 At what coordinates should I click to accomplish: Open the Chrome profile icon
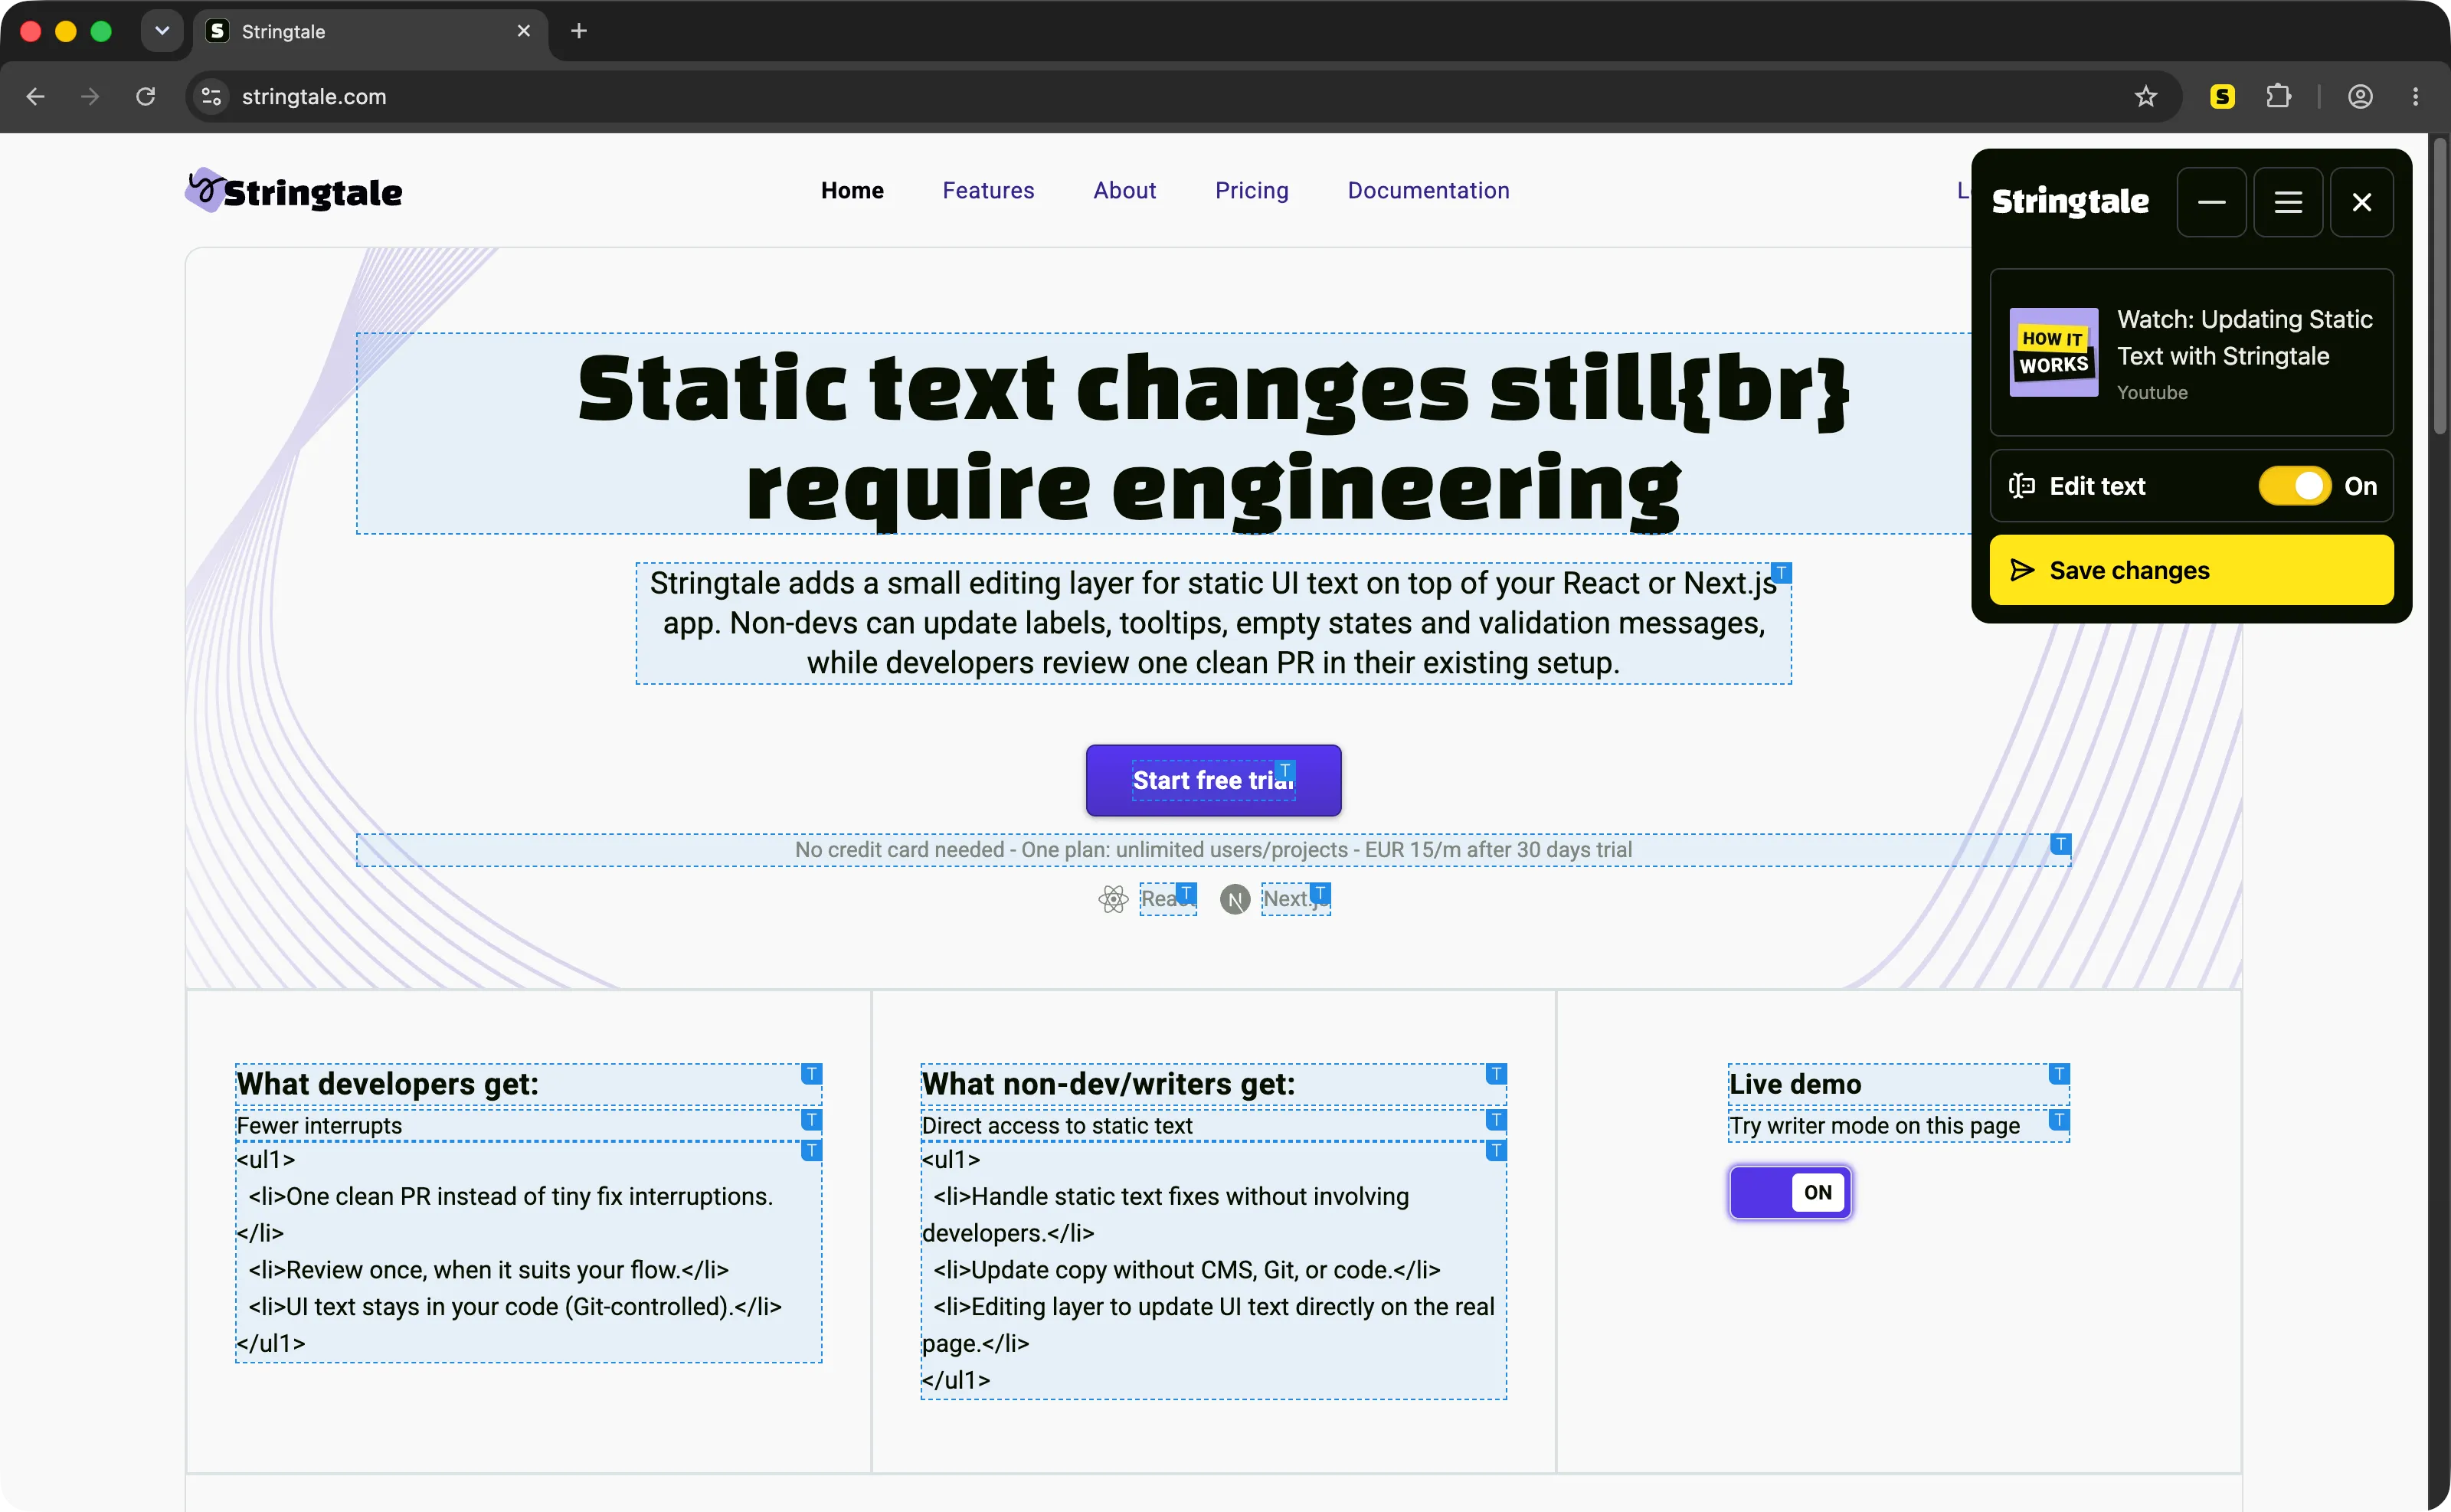(2360, 96)
